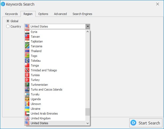
Task: Choose "Trinidad and Tobago" from the list
Action: (x=55, y=70)
